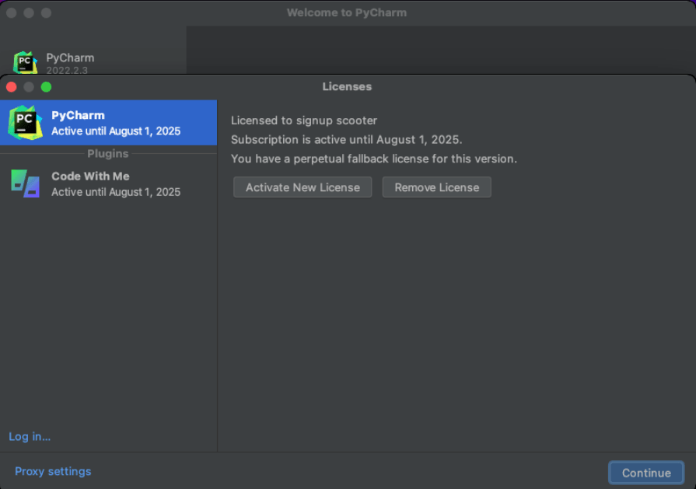Open Proxy settings

coord(53,471)
